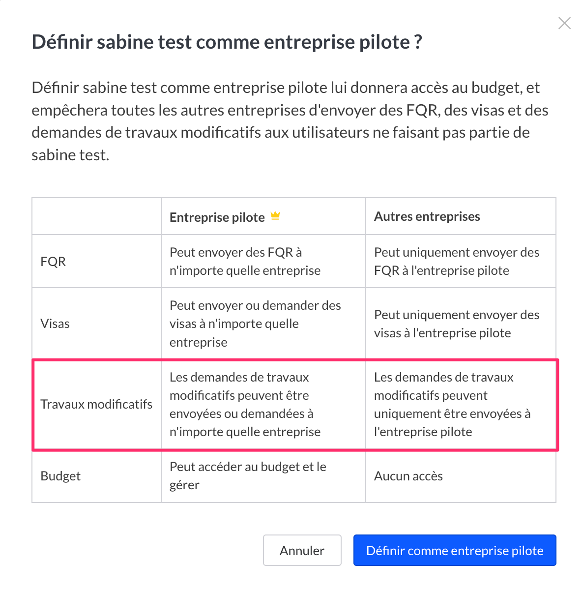This screenshot has height=593, width=583.
Task: Click "Peut envoyer des FQR à n'importe quelle entreprise"
Action: [245, 261]
